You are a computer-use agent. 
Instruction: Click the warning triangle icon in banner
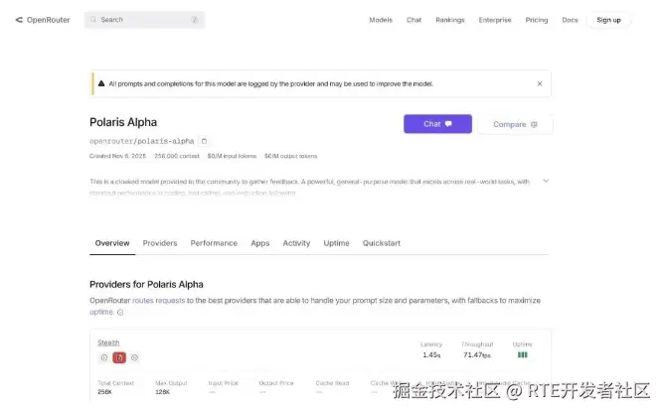click(101, 83)
